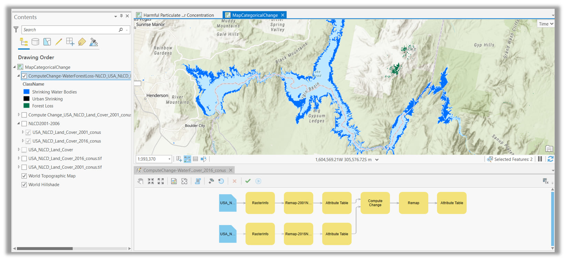Pause map drawing

click(540, 159)
